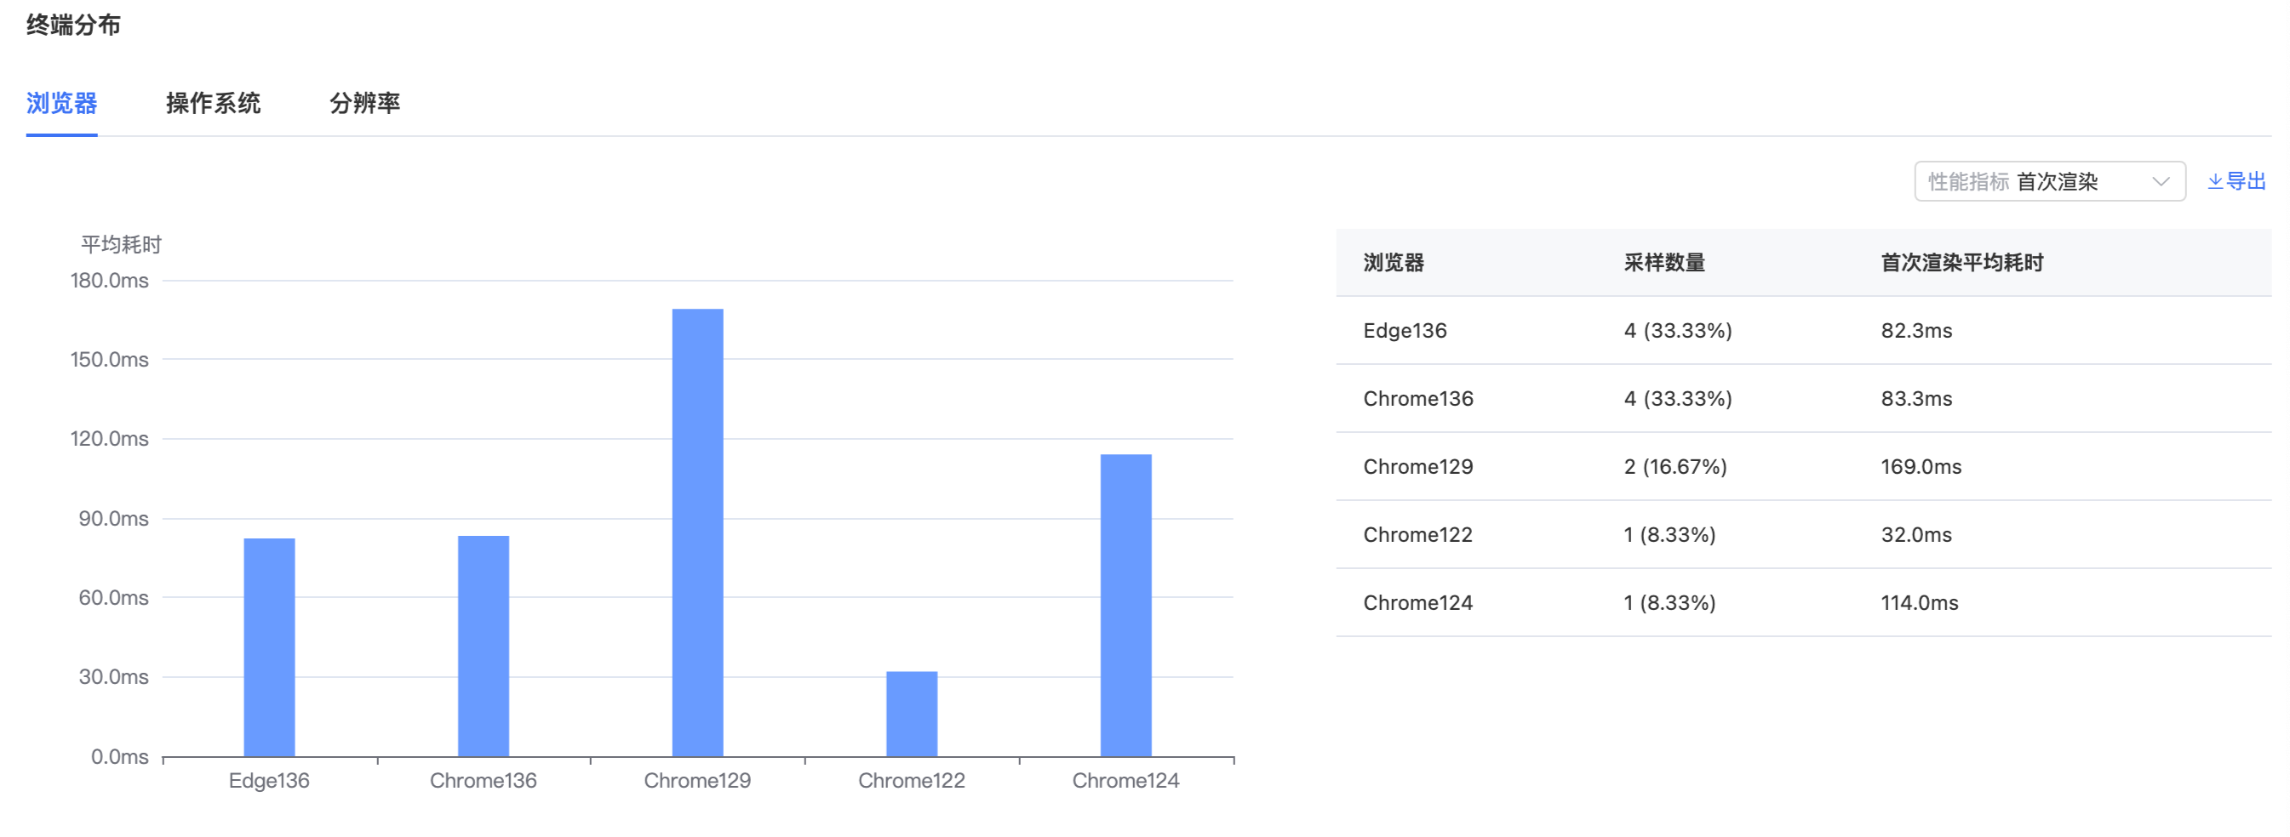The image size is (2290, 837).
Task: Click the Chrome129 bar in chart
Action: (x=698, y=532)
